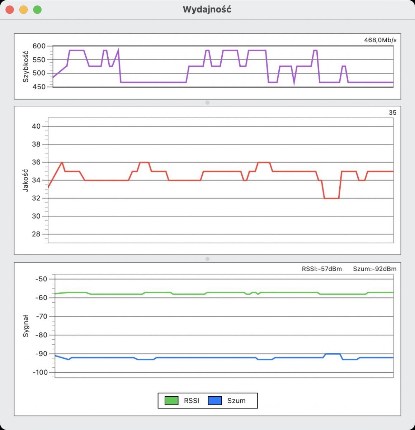This screenshot has height=430, width=415.
Task: Click the quality value 35 readout
Action: 393,113
